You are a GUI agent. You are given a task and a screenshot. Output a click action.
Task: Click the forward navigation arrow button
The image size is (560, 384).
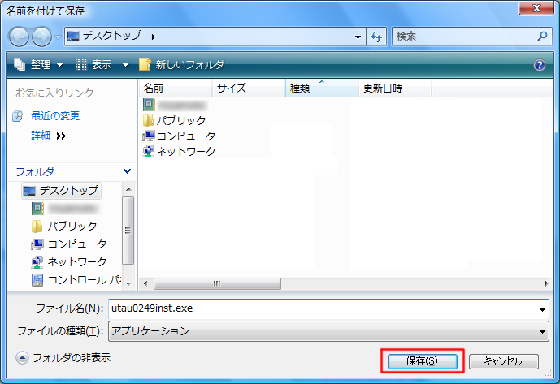(x=41, y=37)
